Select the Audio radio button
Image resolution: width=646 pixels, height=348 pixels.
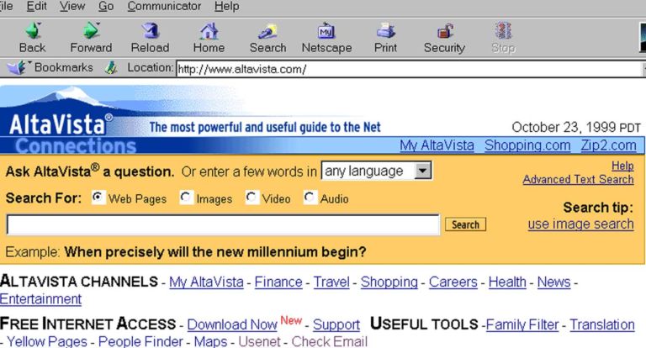[310, 198]
